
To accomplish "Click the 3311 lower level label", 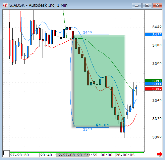I will tap(88, 129).
